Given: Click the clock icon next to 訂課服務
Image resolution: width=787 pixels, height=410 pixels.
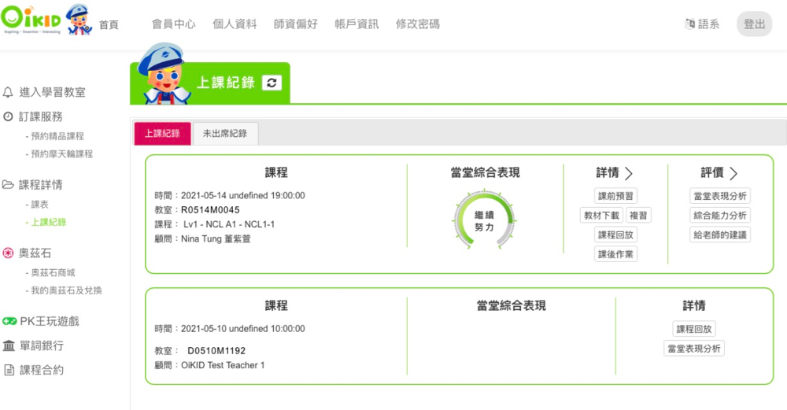Looking at the screenshot, I should click(9, 116).
